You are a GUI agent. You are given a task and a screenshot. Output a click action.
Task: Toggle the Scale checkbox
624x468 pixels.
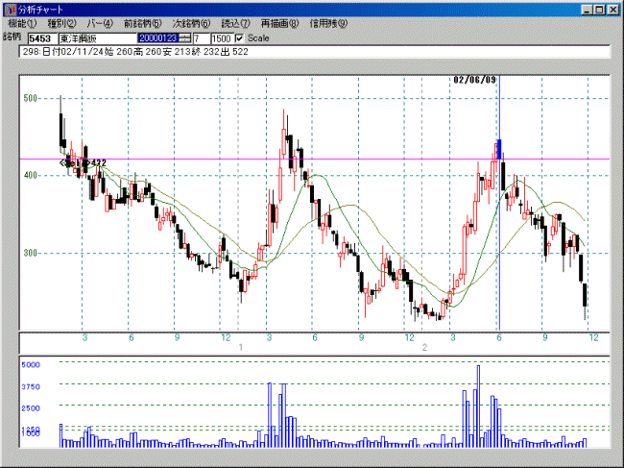(239, 38)
